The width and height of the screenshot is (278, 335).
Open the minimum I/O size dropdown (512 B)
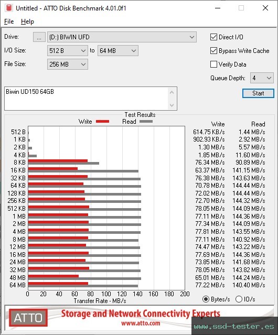click(x=68, y=51)
